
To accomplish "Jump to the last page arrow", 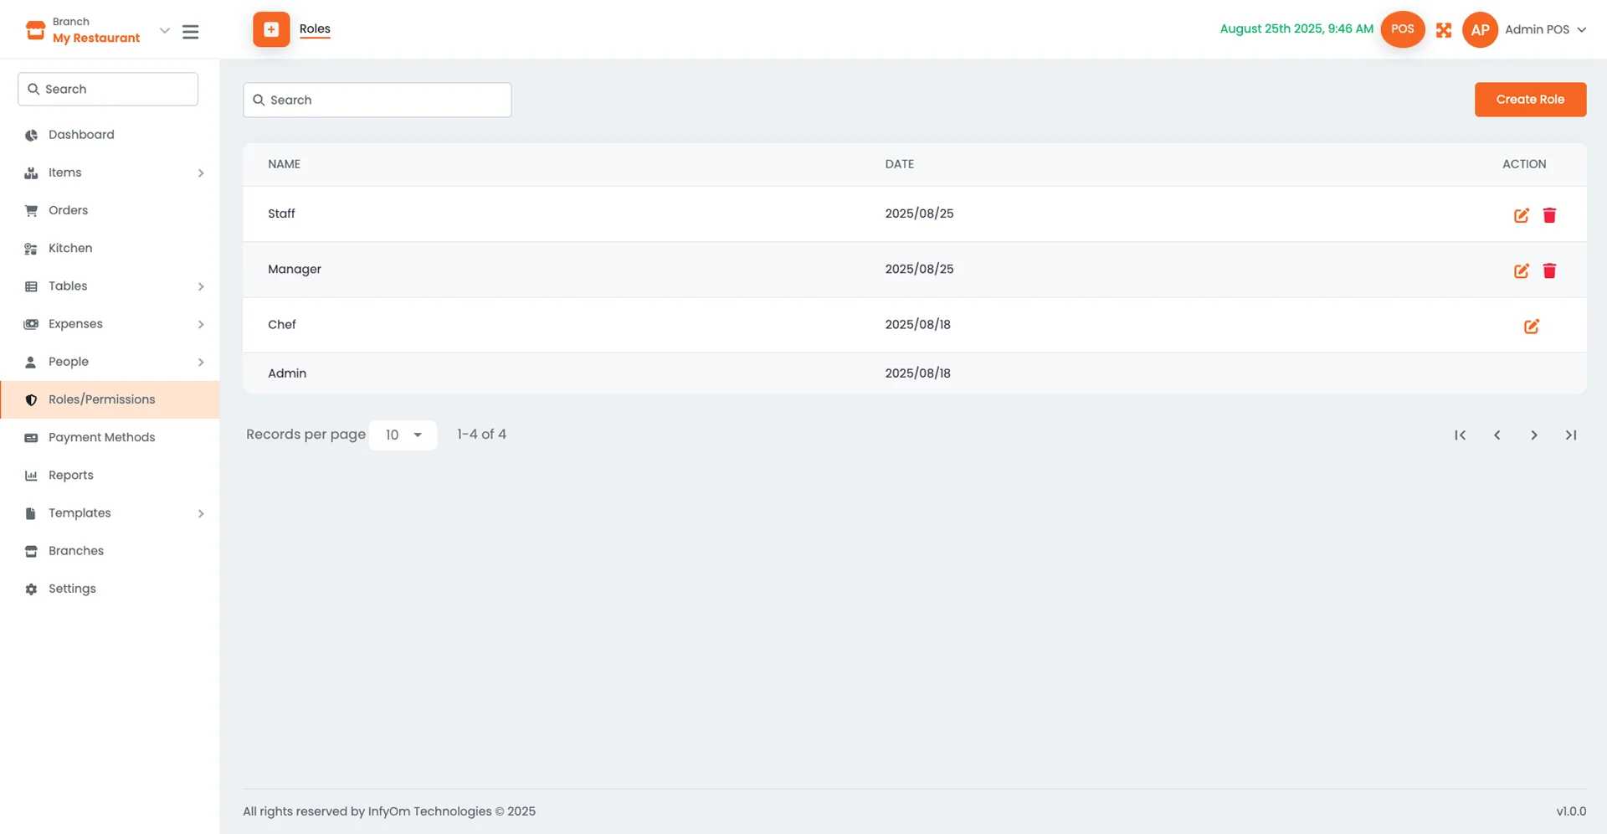I will click(x=1571, y=435).
